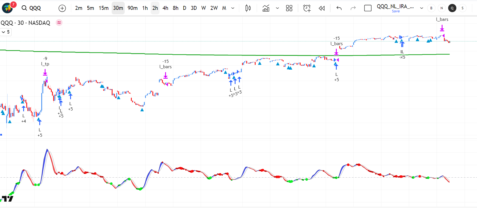477x210 pixels.
Task: Select the 90m timeframe
Action: click(133, 8)
